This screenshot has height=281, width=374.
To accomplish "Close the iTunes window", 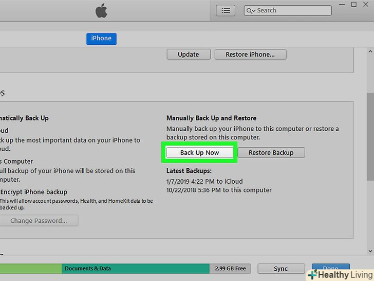I will 366,4.
